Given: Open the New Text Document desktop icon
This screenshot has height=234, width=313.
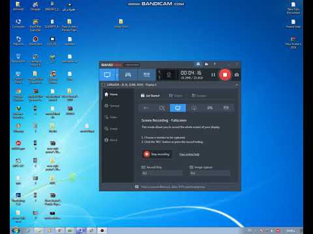Looking at the screenshot, I should [293, 8].
